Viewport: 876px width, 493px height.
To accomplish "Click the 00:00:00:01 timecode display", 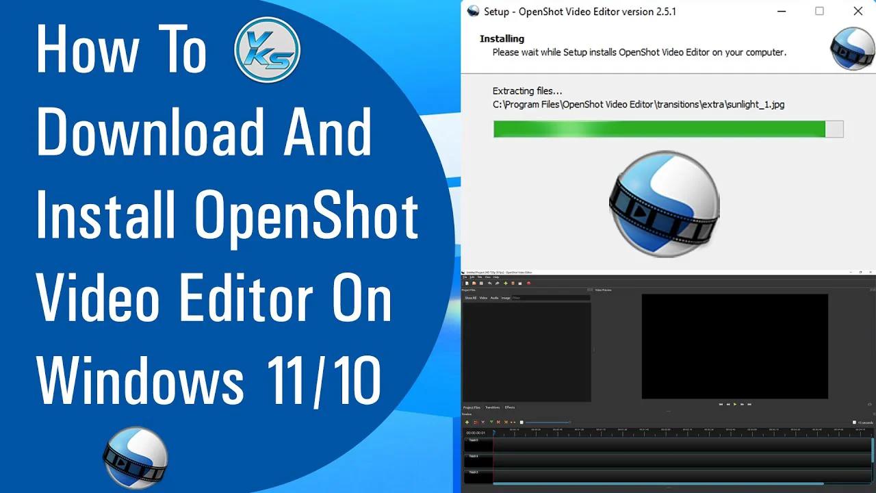I will 476,433.
